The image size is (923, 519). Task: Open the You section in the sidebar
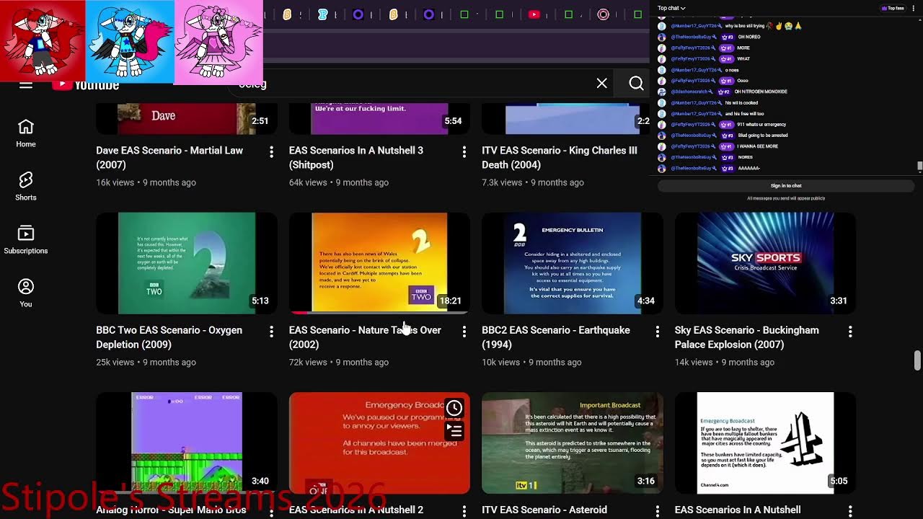(26, 293)
